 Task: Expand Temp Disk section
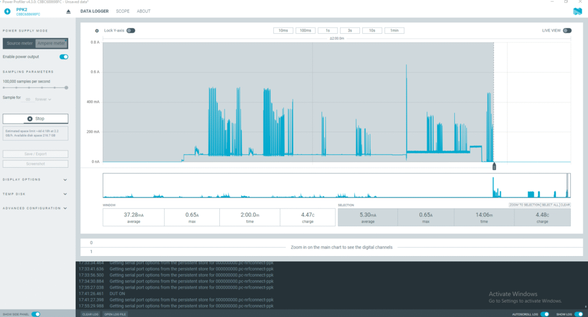click(x=35, y=194)
